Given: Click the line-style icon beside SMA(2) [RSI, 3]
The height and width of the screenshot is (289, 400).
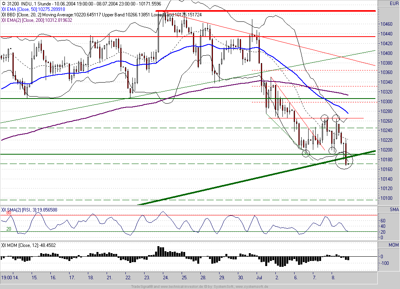Looking at the screenshot, I should [x=4, y=210].
